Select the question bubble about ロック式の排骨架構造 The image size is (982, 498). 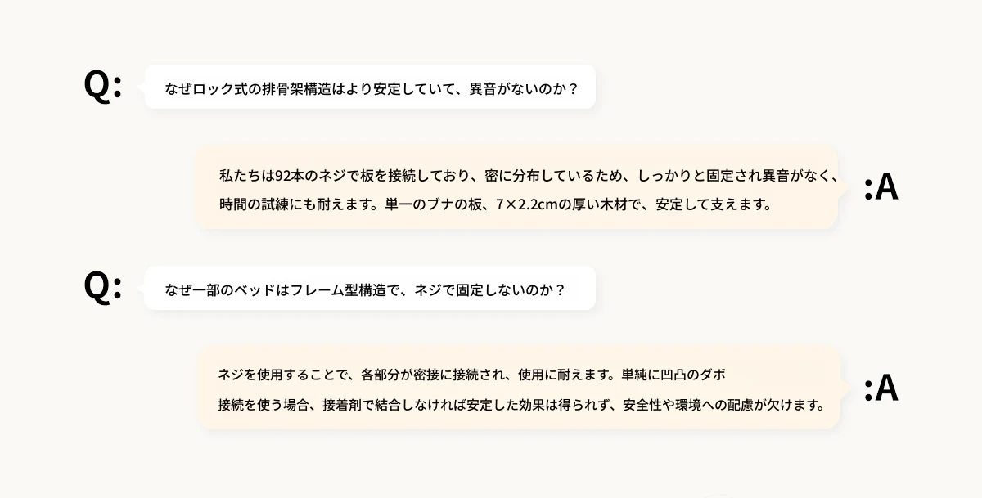pyautogui.click(x=370, y=87)
